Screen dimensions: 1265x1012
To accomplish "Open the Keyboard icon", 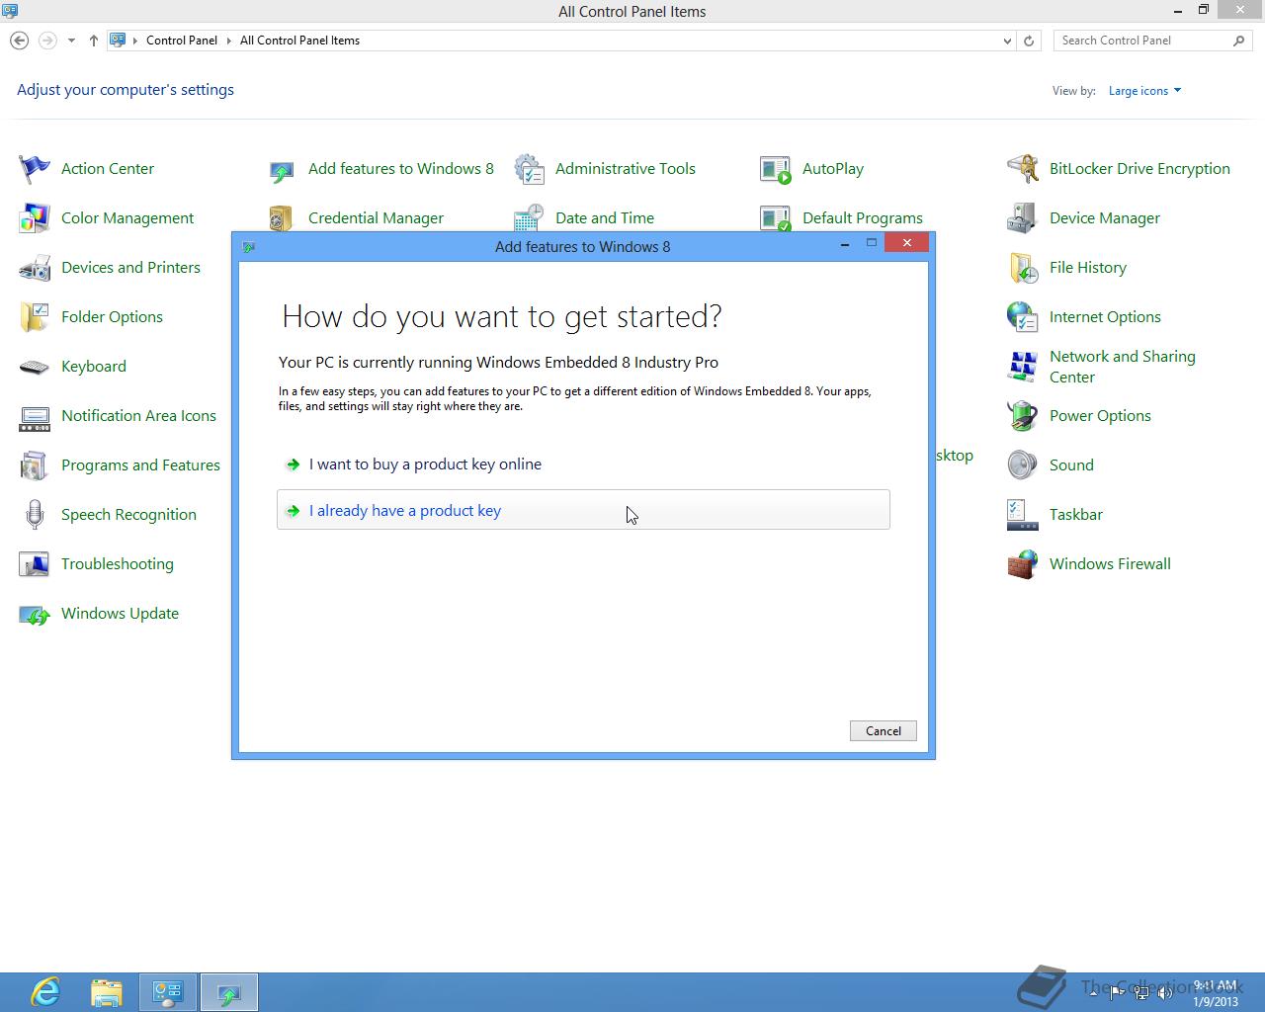I will tap(35, 367).
